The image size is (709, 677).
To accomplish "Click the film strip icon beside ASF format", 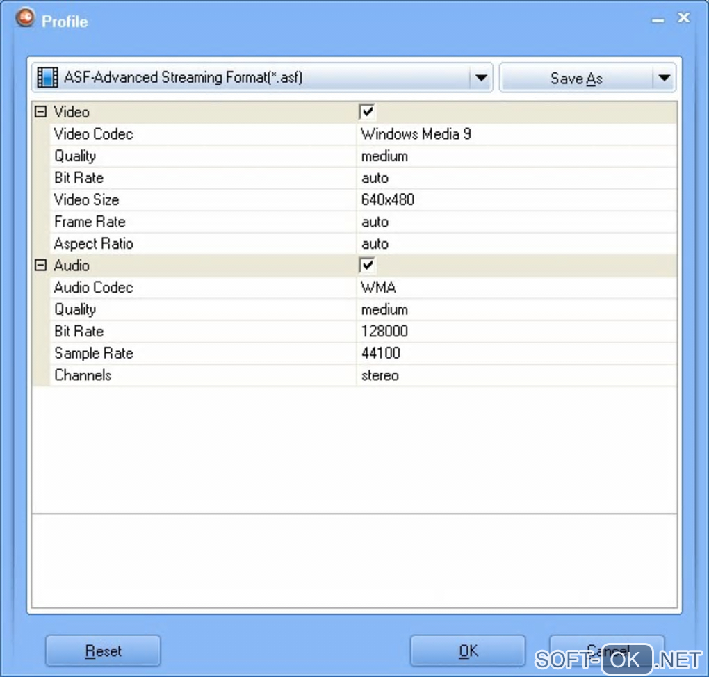I will (x=47, y=77).
